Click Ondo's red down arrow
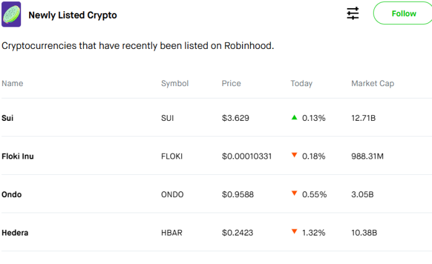This screenshot has height=264, width=432. click(294, 194)
